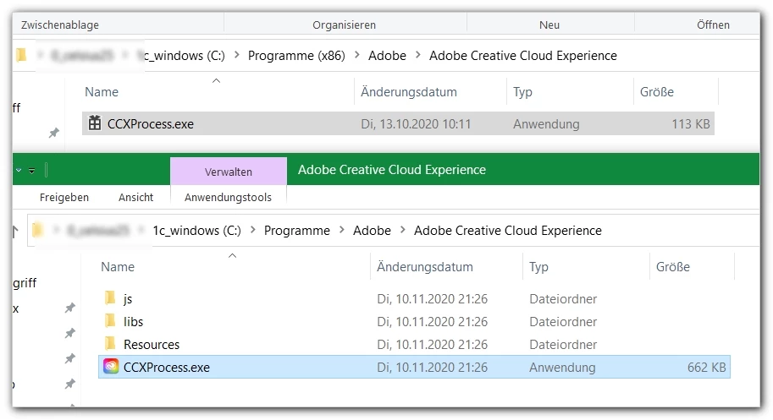
Task: Click Dateiordner type in the libs row
Action: [563, 322]
